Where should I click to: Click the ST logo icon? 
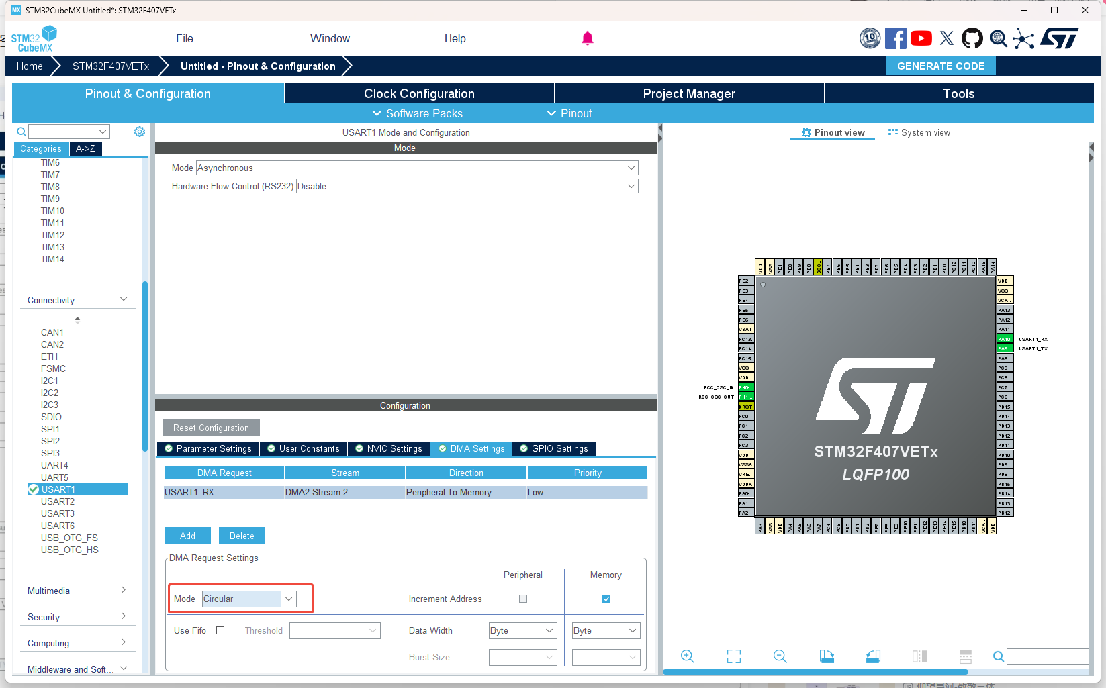[x=1060, y=38]
